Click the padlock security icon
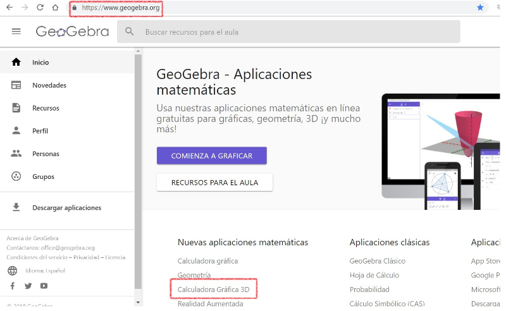The height and width of the screenshot is (311, 506). pos(75,8)
